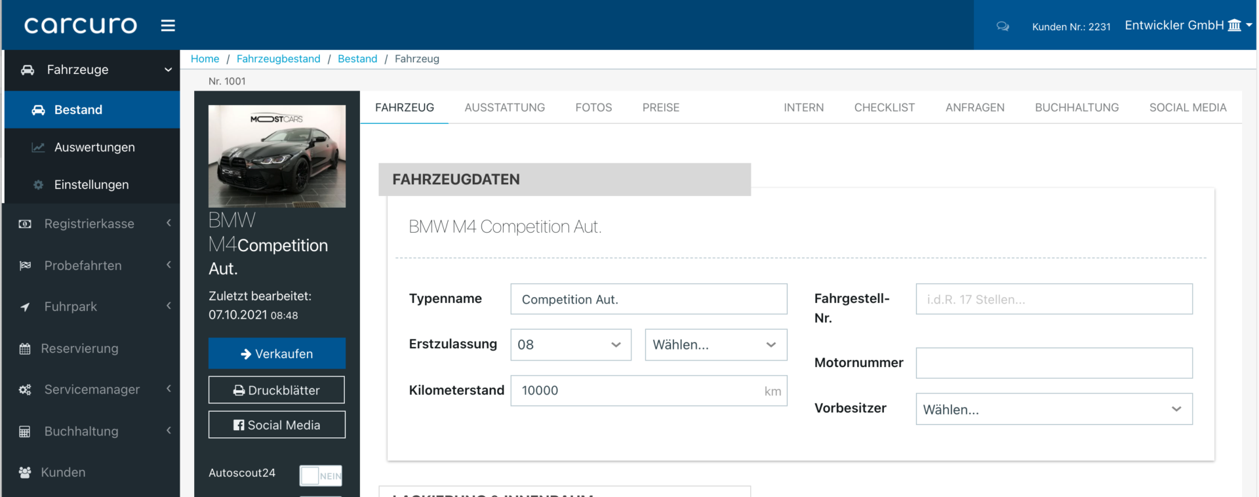Screen dimensions: 1259x497
Task: Click the Motornummer input field
Action: pyautogui.click(x=1054, y=363)
